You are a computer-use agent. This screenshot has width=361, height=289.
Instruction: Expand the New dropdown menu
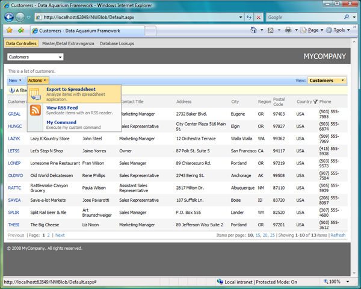tap(15, 81)
